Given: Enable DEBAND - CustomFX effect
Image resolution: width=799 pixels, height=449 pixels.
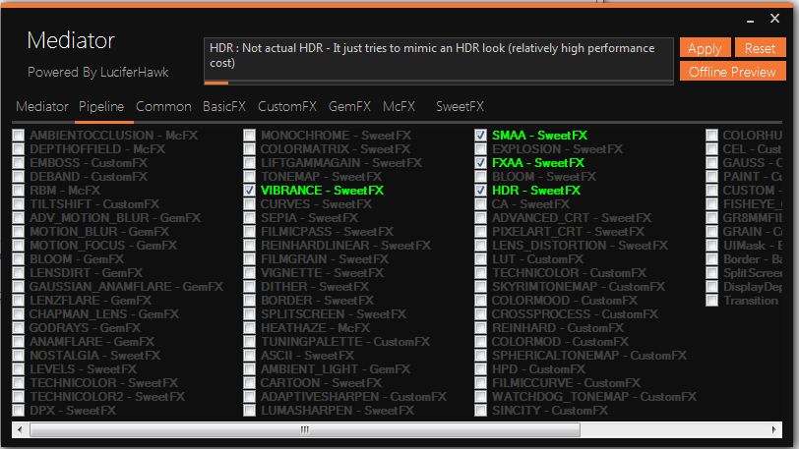Looking at the screenshot, I should 19,177.
